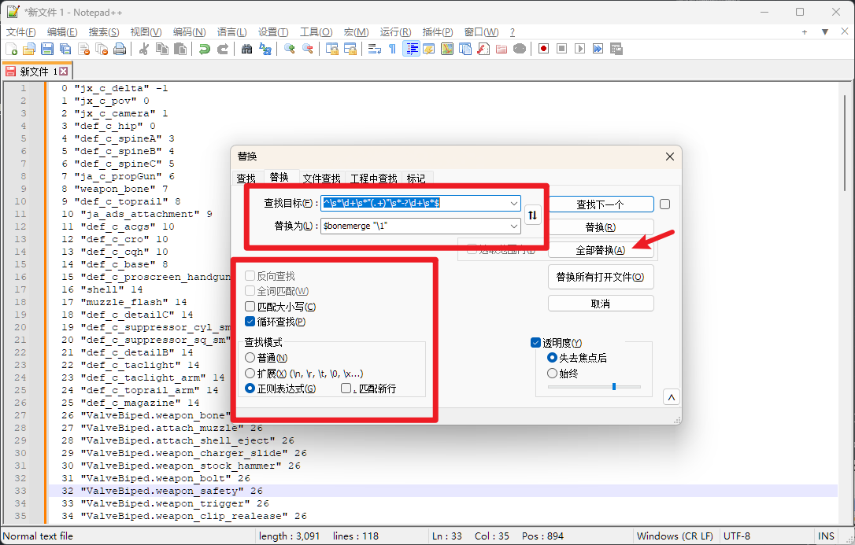Open document list ▼ arrow top-right
This screenshot has width=855, height=545.
[x=825, y=32]
